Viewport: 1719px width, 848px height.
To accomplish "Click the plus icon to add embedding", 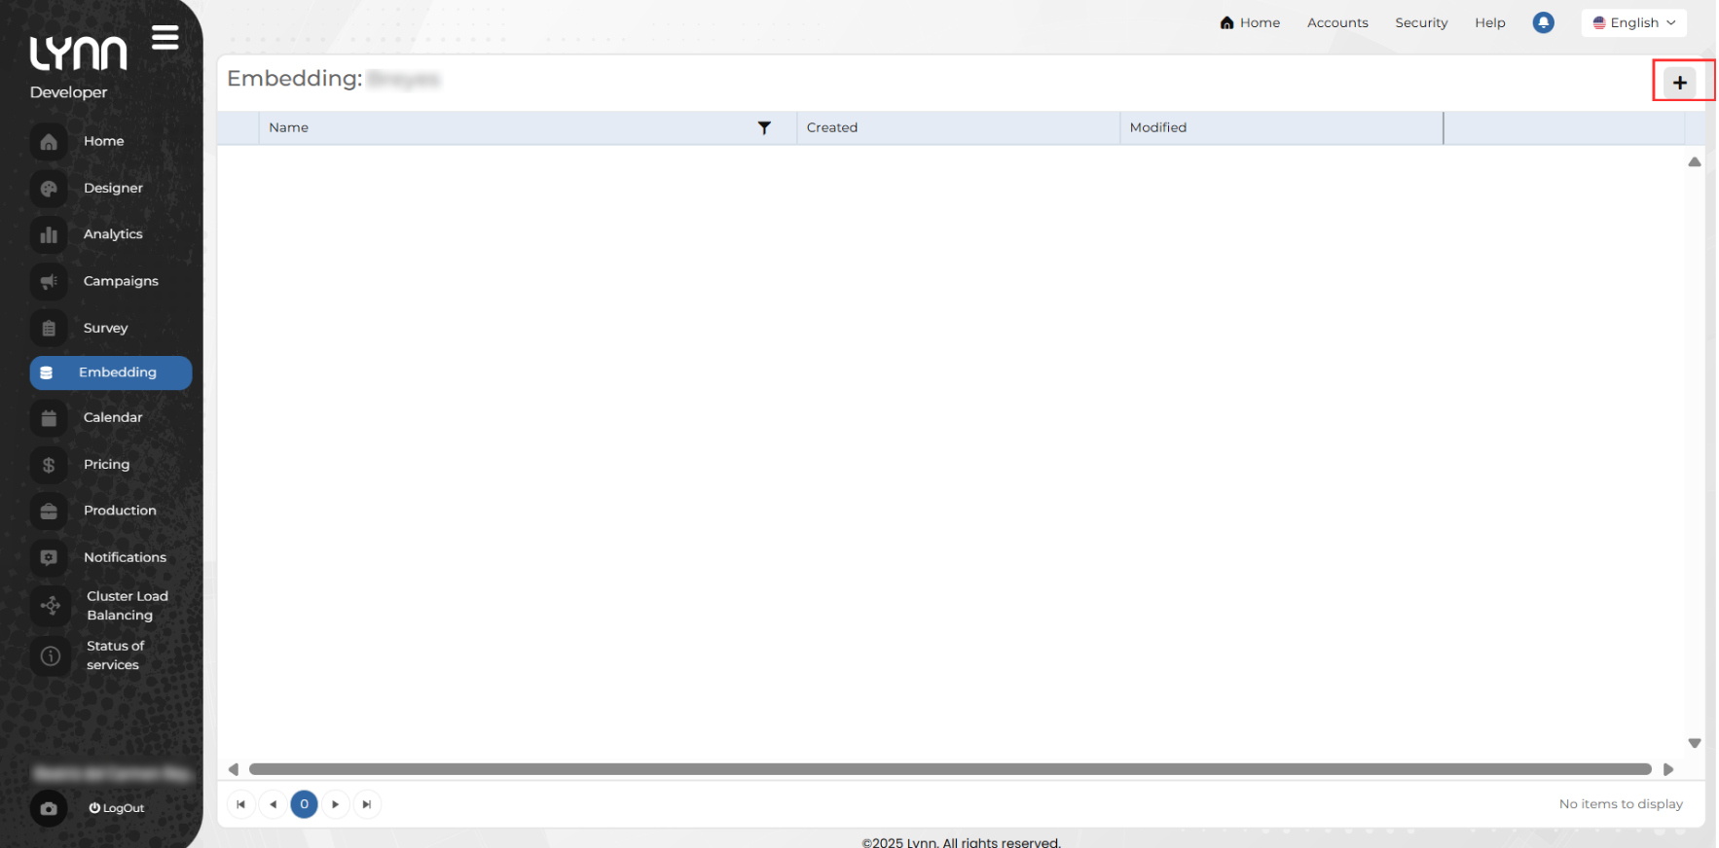I will pyautogui.click(x=1680, y=83).
